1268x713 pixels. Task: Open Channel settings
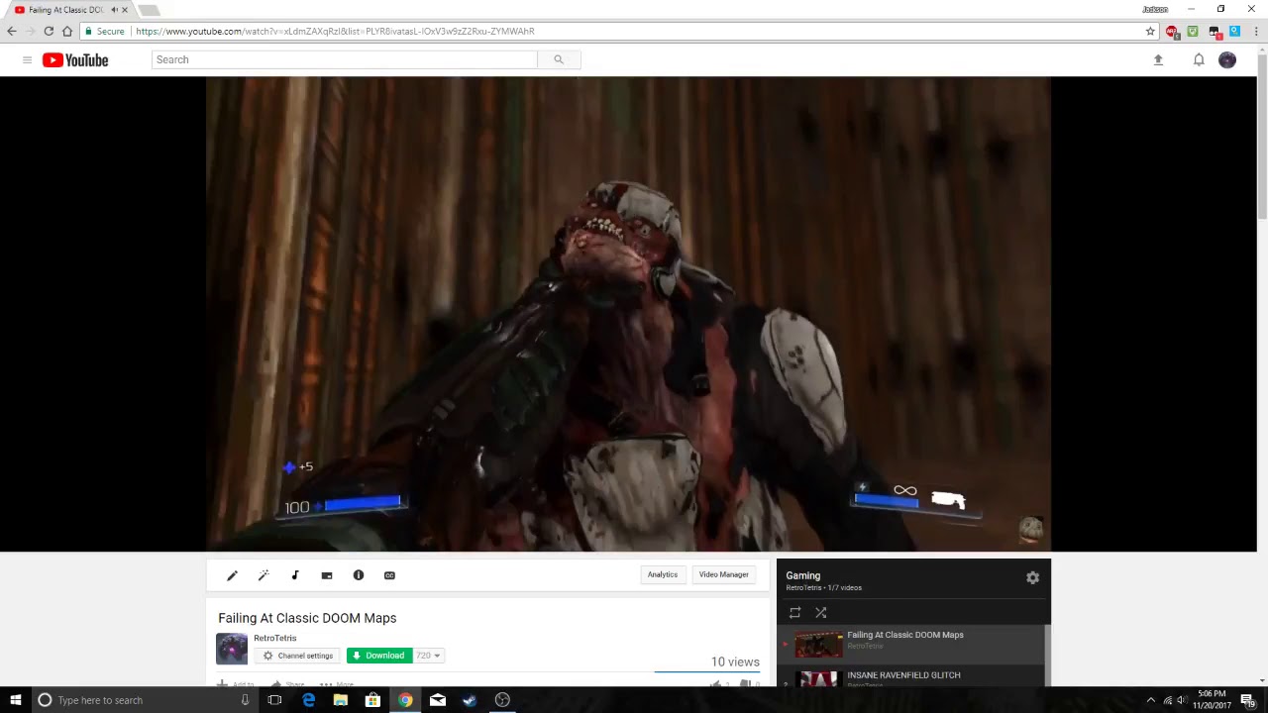298,656
